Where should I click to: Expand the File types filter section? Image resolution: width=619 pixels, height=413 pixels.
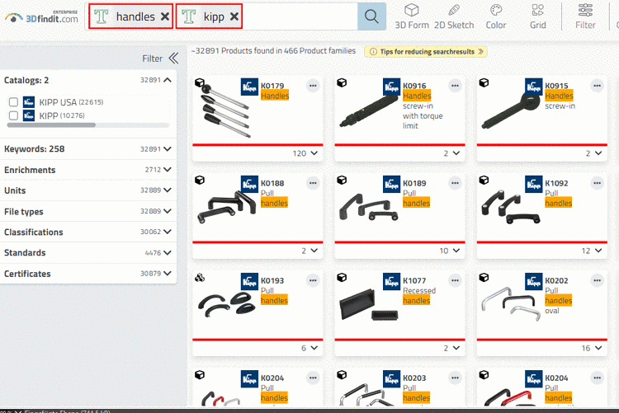[168, 211]
